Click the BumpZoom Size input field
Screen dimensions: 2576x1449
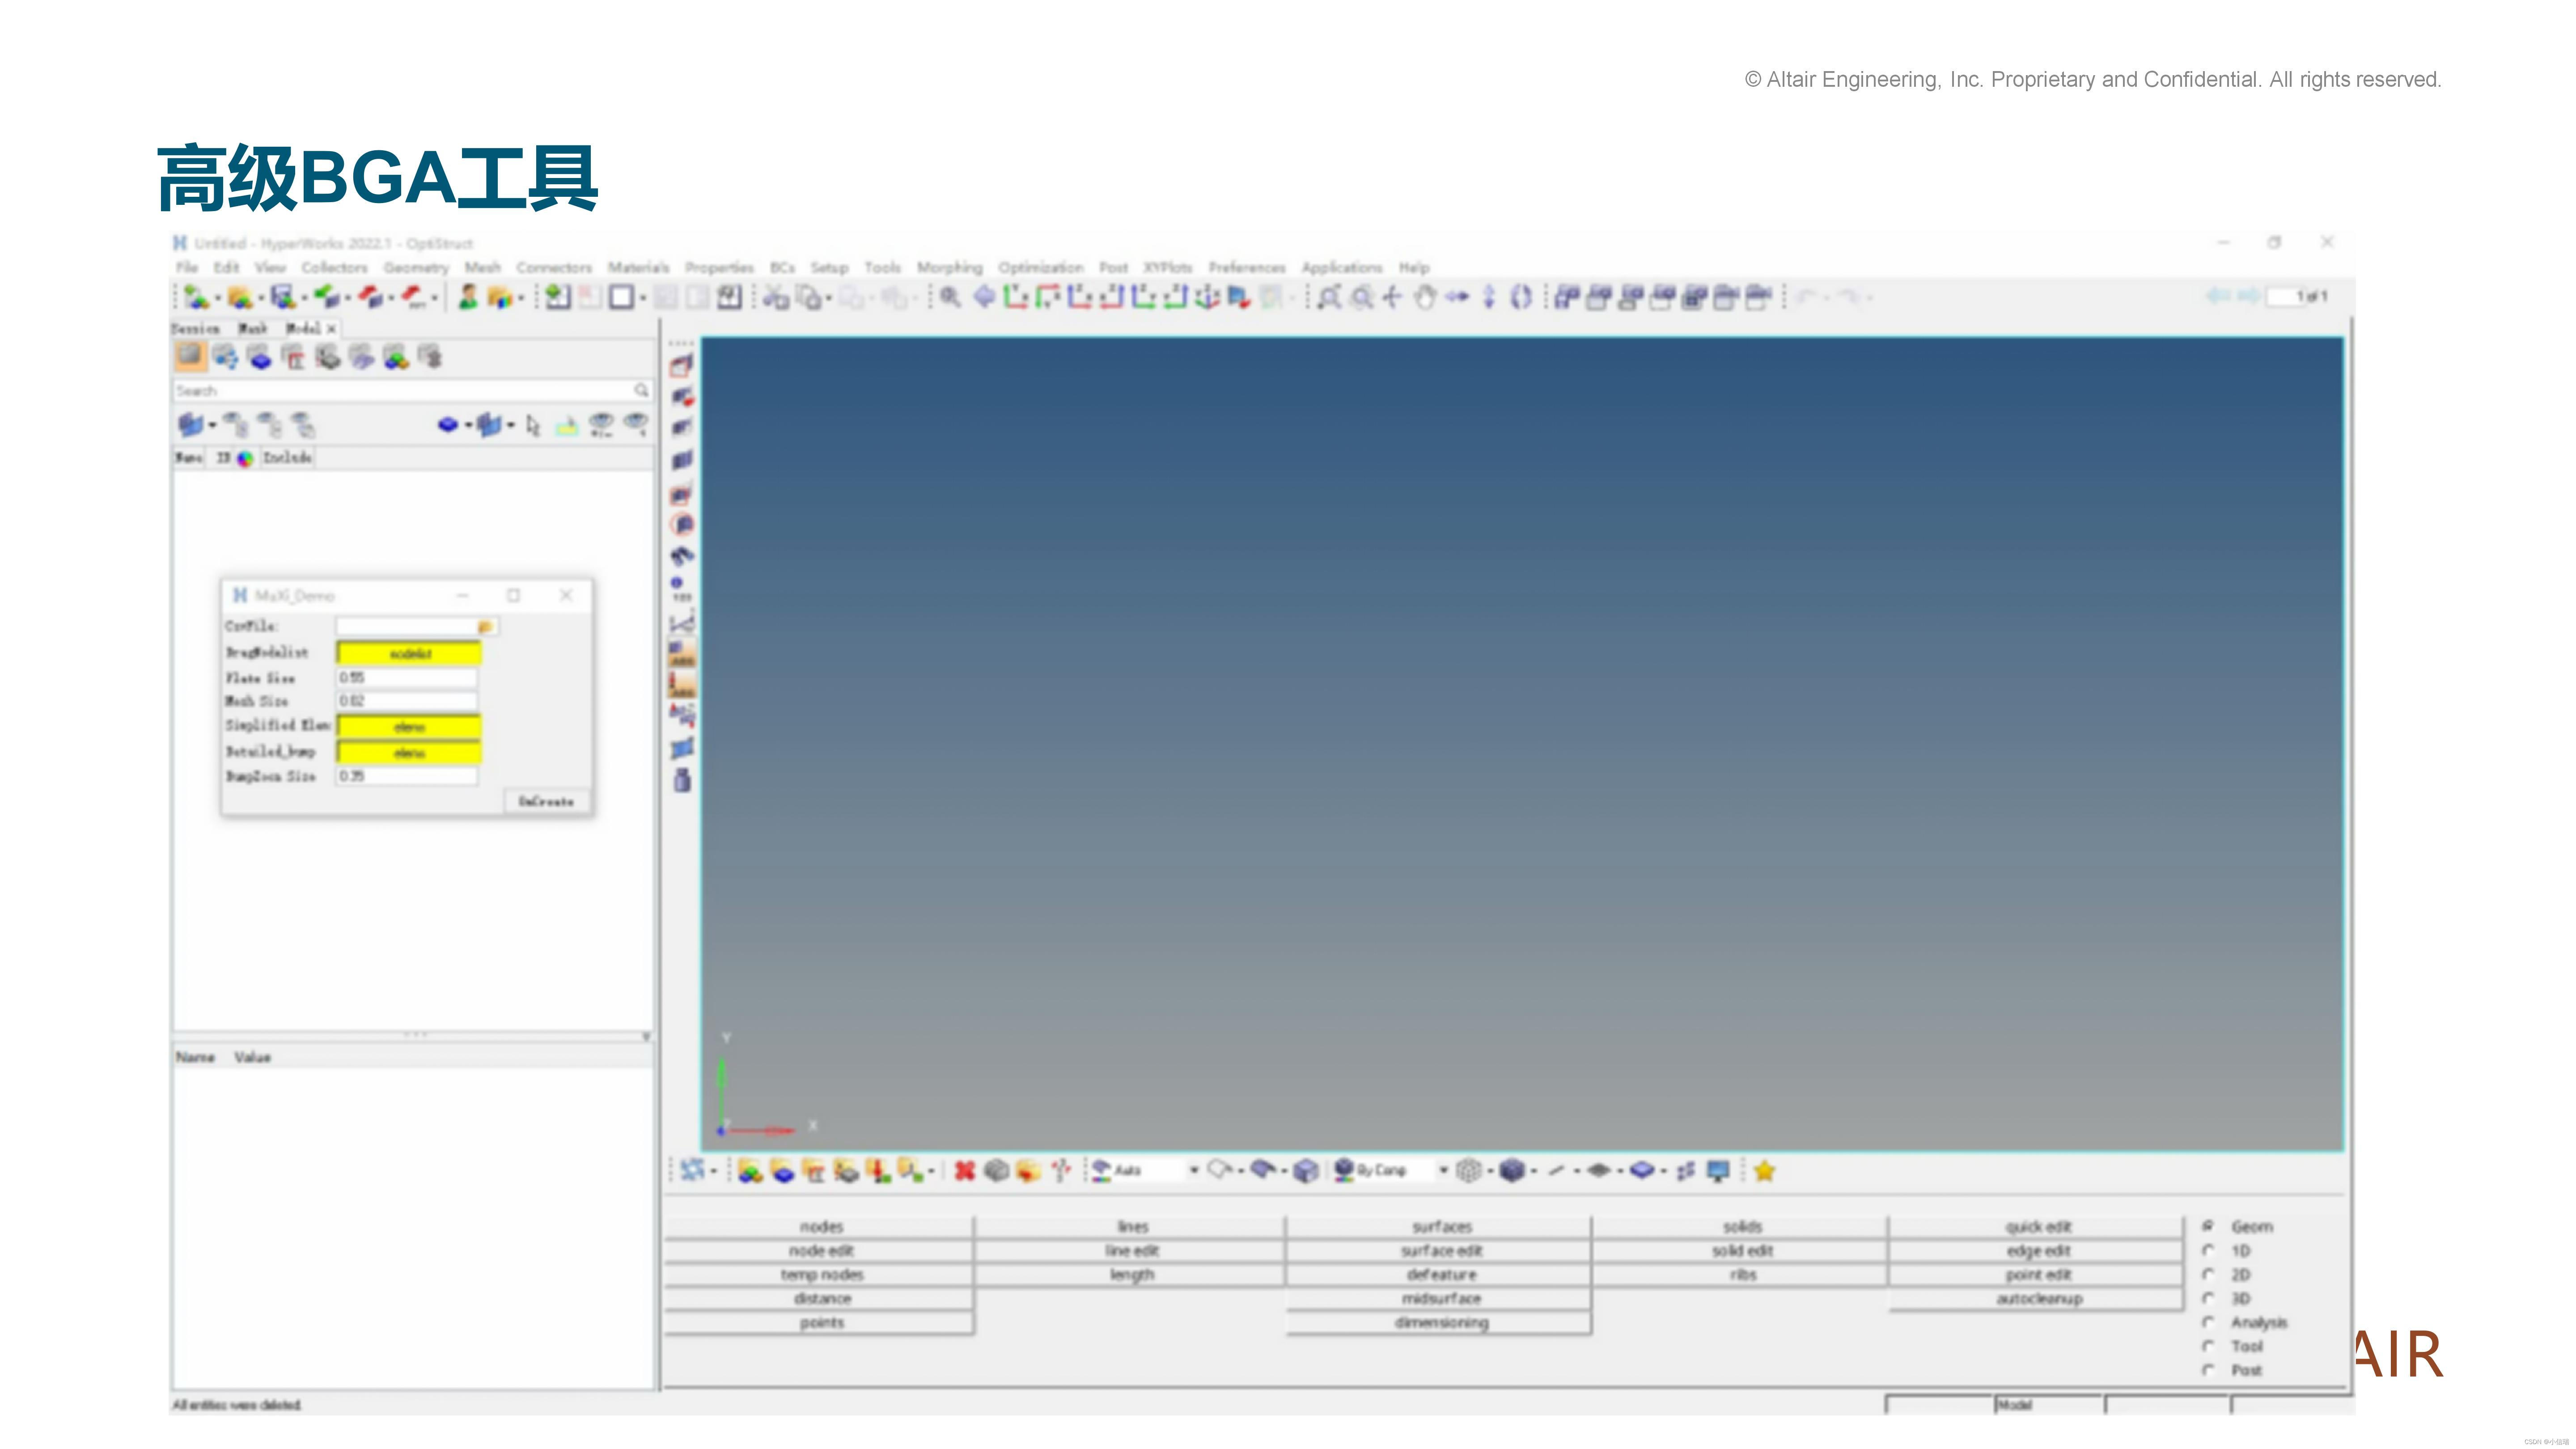(x=407, y=776)
